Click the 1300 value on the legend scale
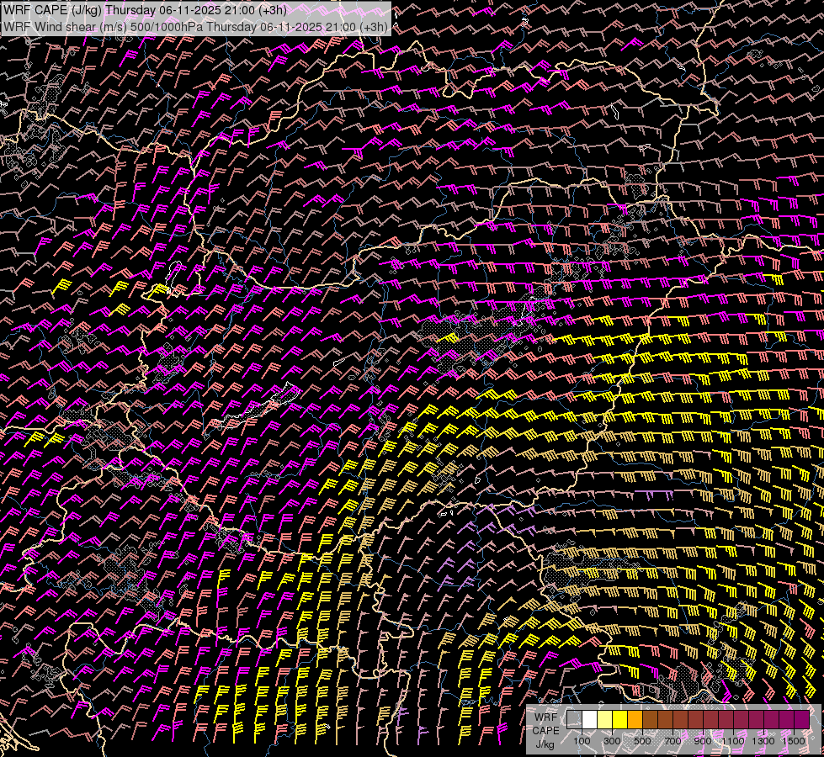Image resolution: width=824 pixels, height=757 pixels. pyautogui.click(x=763, y=741)
